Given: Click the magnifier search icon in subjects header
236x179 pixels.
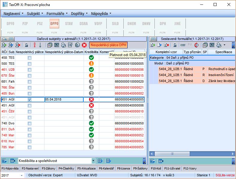Looking at the screenshot, I should pyautogui.click(x=4, y=39).
